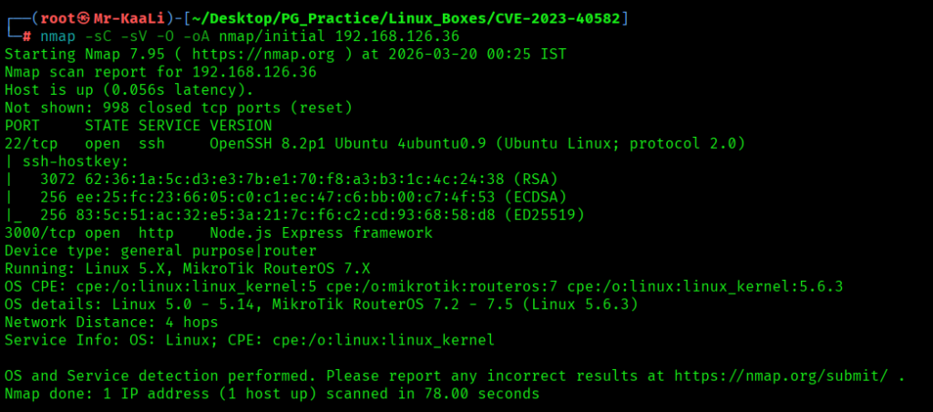The height and width of the screenshot is (412, 933).
Task: Click the Device type line
Action: [x=160, y=251]
